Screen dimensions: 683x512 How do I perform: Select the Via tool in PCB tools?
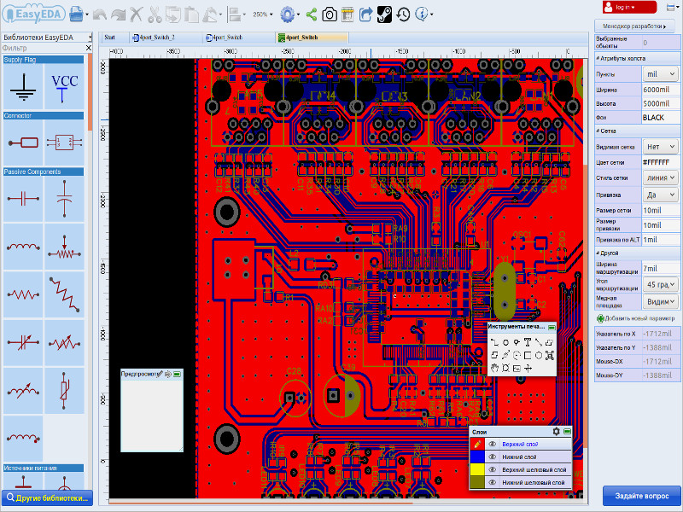coord(517,343)
